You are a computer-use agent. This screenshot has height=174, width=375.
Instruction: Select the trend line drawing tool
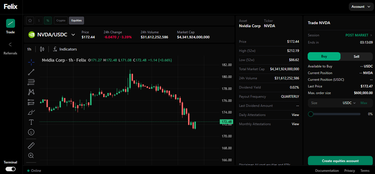tap(31, 72)
